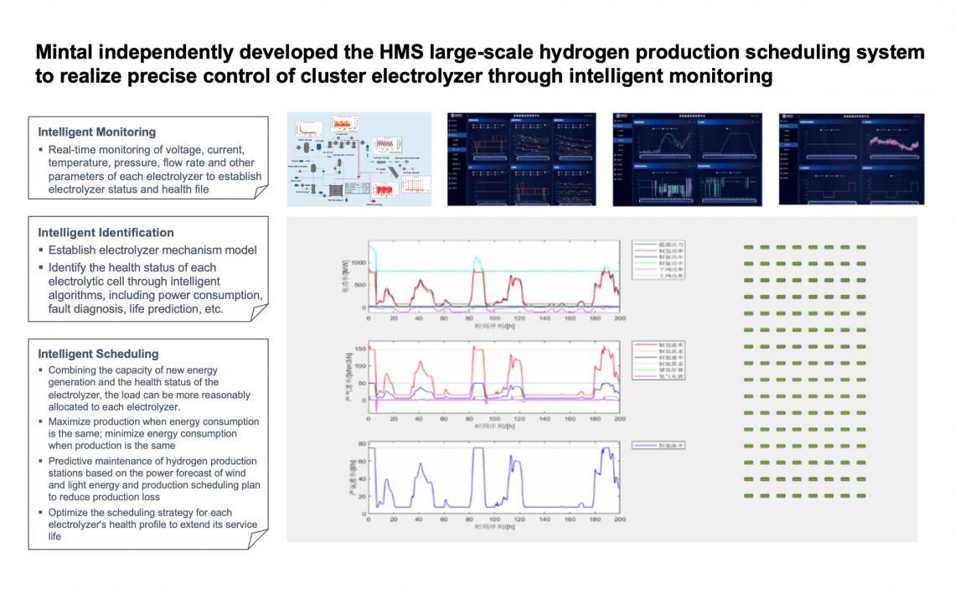The height and width of the screenshot is (589, 955).
Task: Select bullet "Identify the health status of each"
Action: 151,288
